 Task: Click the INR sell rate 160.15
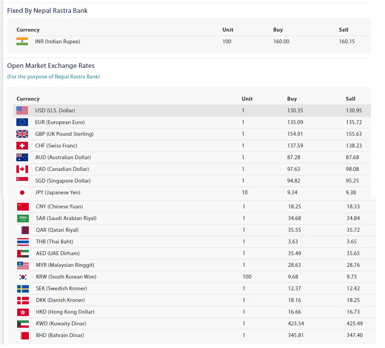pyautogui.click(x=347, y=41)
